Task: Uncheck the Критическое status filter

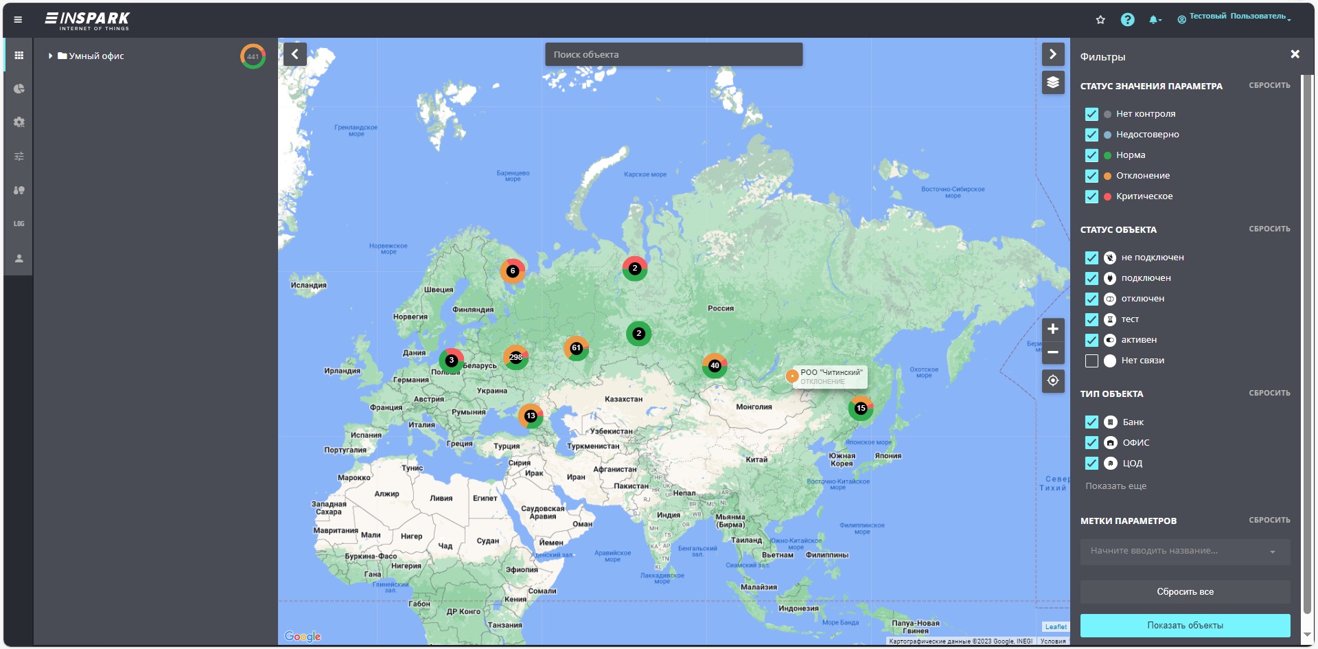Action: click(x=1091, y=196)
